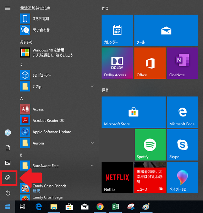
Task: Open the ニュース live tile
Action: pyautogui.click(x=150, y=177)
